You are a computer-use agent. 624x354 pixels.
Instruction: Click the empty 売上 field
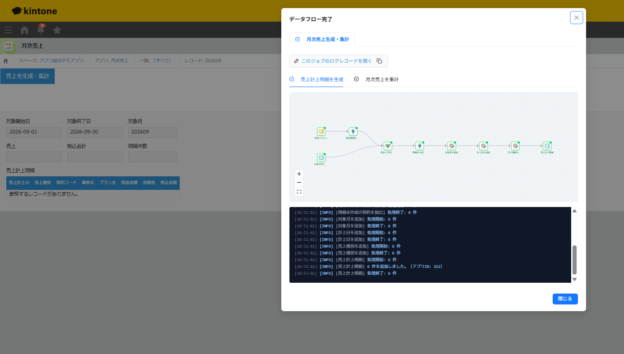tap(34, 157)
